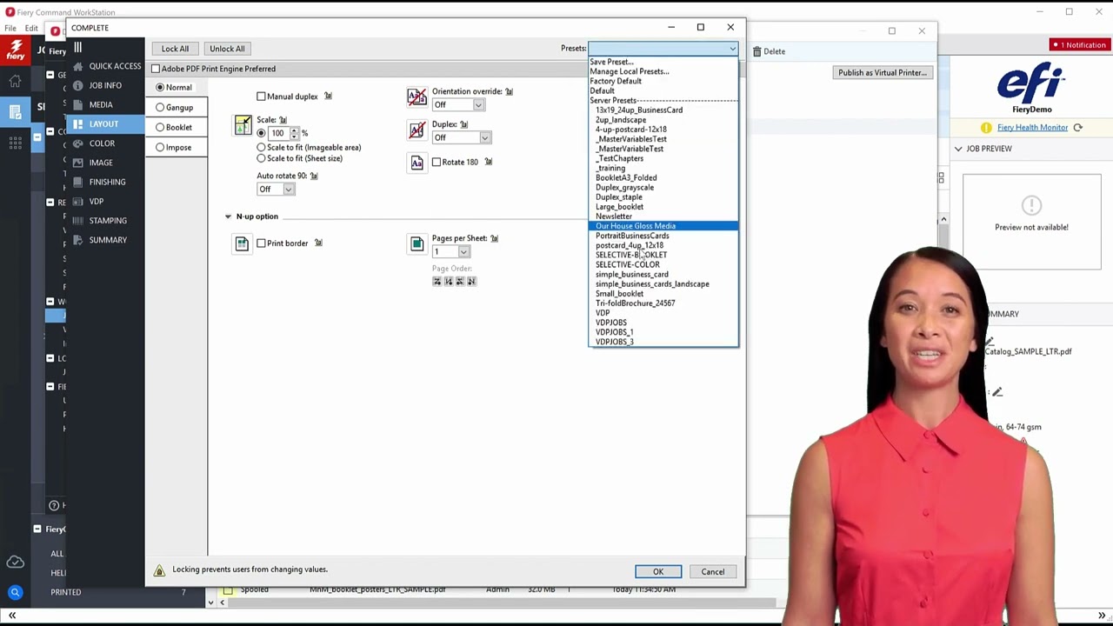Enable the Rotate 180 checkbox

pos(437,163)
